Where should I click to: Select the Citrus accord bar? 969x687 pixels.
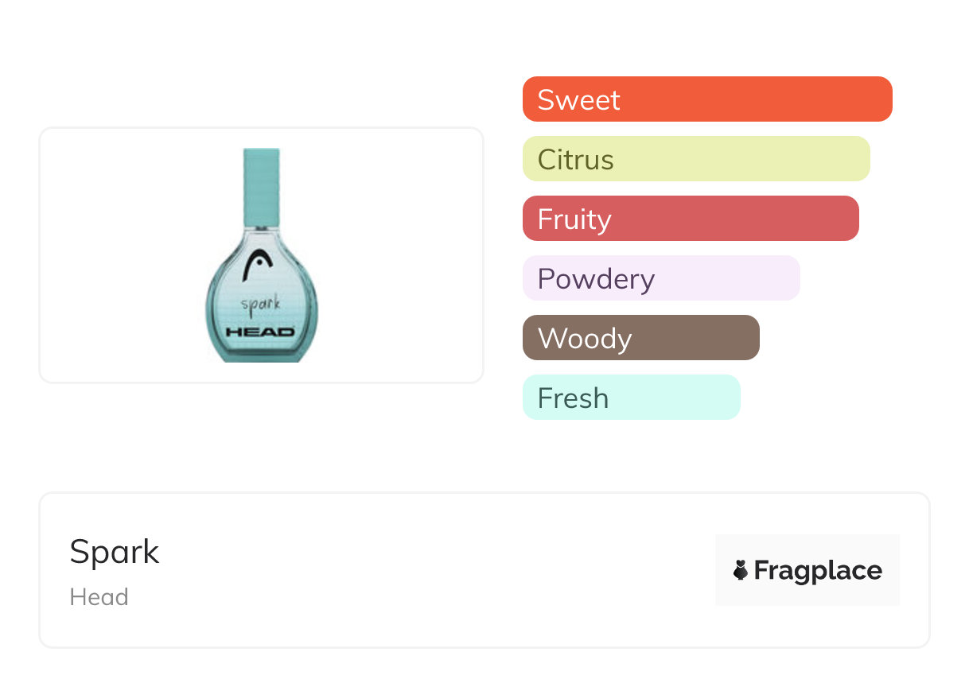pyautogui.click(x=696, y=159)
